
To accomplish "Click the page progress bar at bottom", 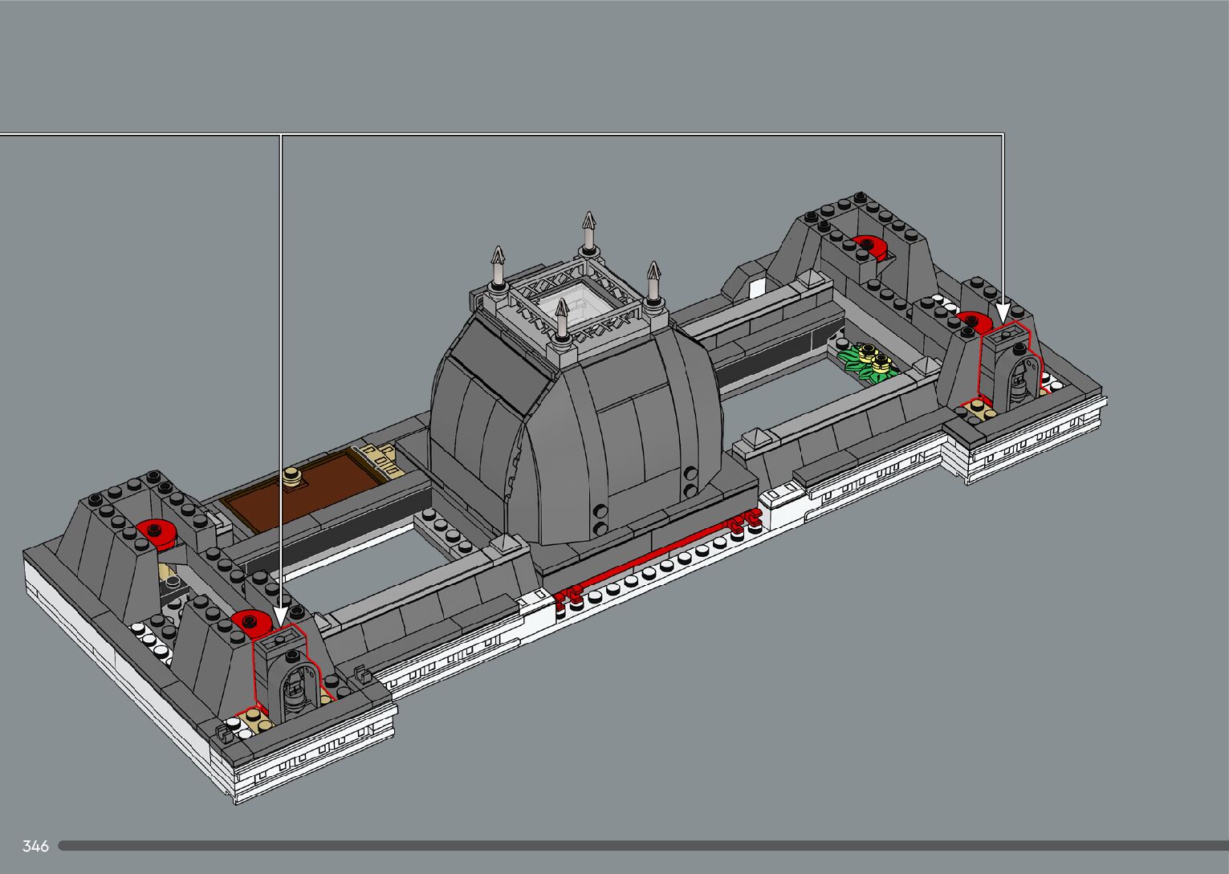I will pyautogui.click(x=642, y=845).
